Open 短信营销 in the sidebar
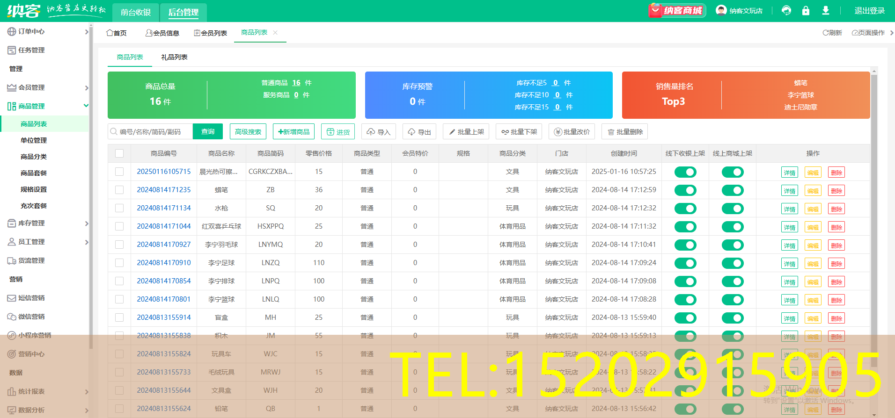The width and height of the screenshot is (895, 418). point(31,298)
